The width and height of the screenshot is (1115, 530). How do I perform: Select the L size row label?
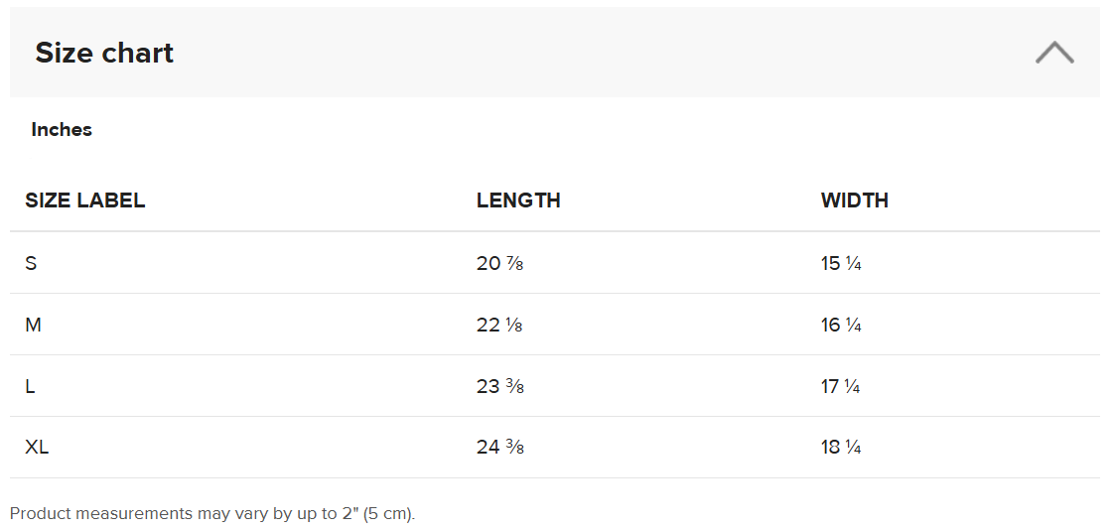31,387
